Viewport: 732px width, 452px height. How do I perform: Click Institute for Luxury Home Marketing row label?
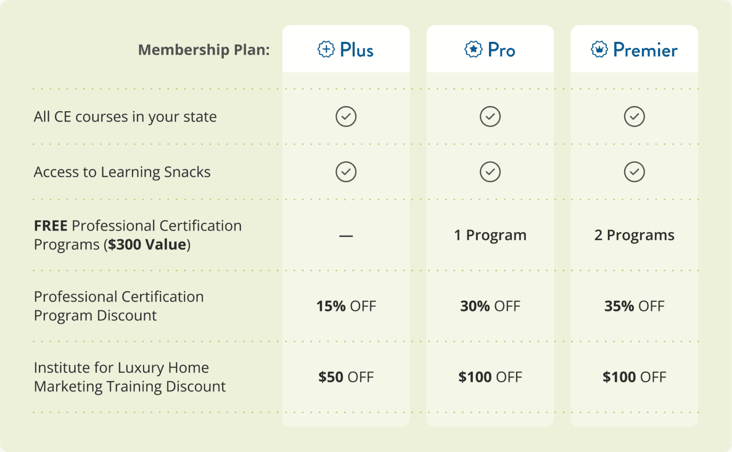click(130, 377)
